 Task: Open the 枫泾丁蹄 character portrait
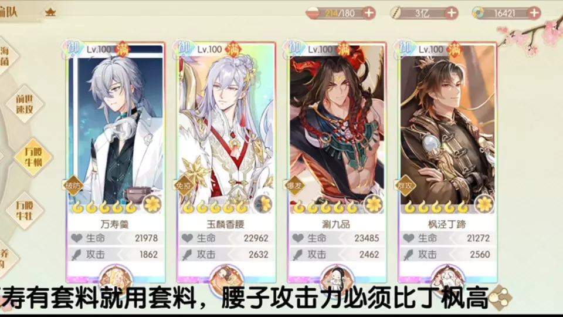(x=447, y=126)
